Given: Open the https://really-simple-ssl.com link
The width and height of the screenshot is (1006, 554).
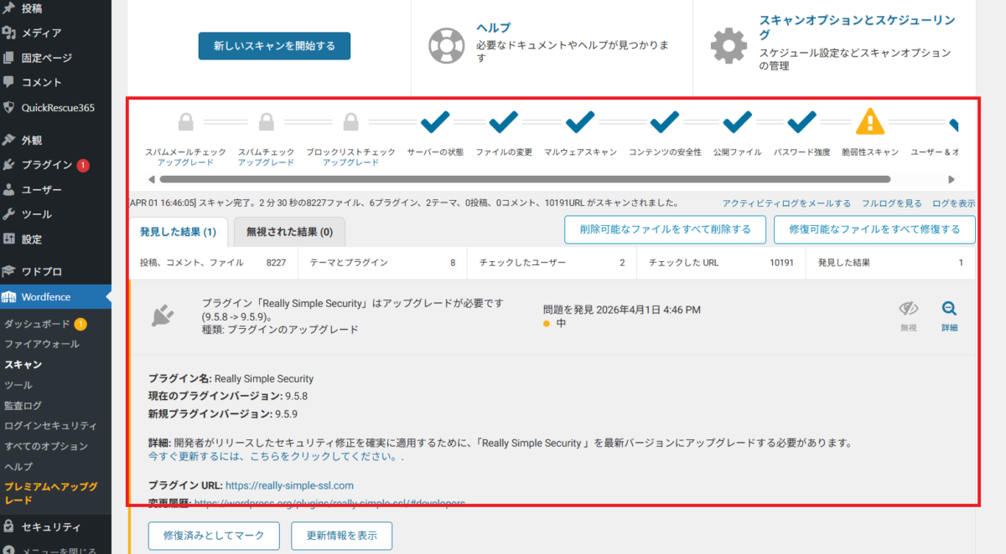Looking at the screenshot, I should [289, 485].
